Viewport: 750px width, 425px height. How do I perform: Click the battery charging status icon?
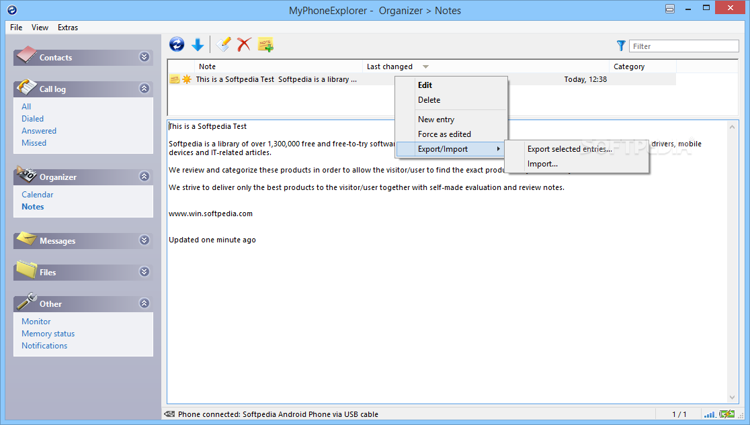tap(727, 414)
